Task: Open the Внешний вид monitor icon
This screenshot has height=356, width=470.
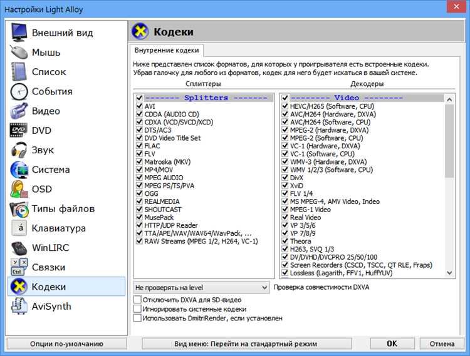Action: point(19,33)
